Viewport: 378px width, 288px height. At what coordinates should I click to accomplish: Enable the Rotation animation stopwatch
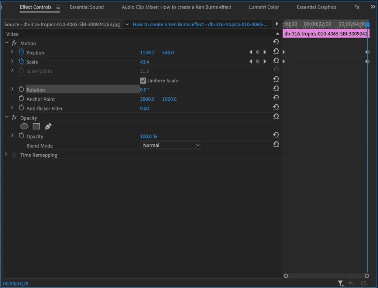tap(21, 89)
